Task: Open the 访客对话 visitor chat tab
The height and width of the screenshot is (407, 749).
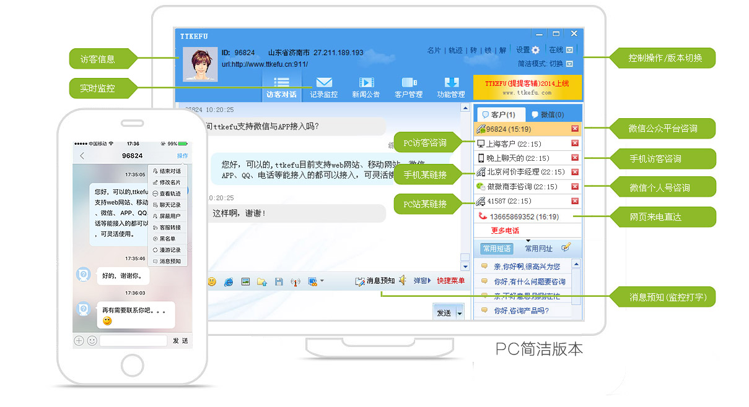Action: [x=281, y=88]
